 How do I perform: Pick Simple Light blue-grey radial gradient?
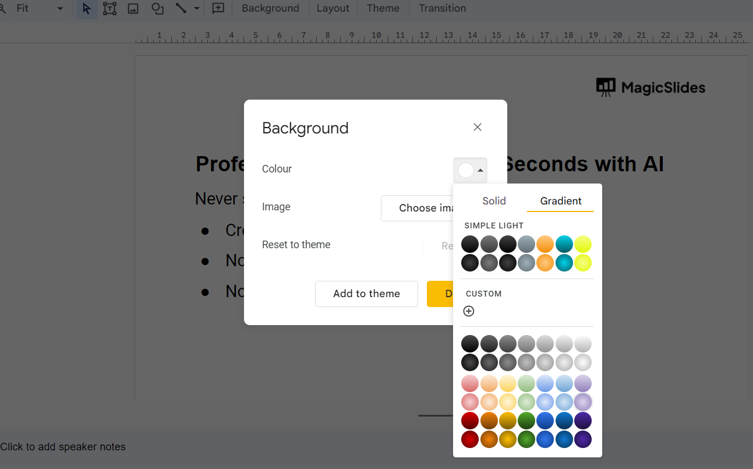pos(526,263)
